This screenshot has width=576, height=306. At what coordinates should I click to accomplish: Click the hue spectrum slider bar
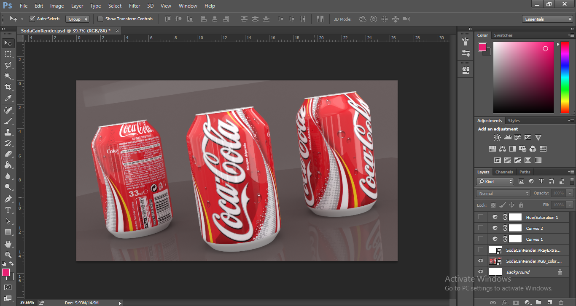click(565, 77)
